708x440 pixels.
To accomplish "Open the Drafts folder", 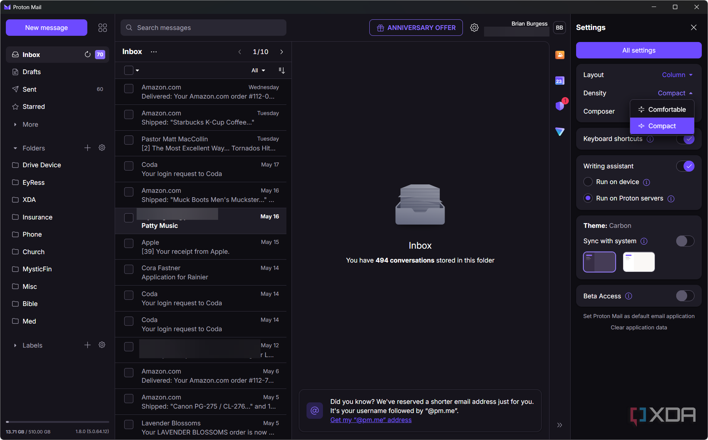I will coord(57,72).
